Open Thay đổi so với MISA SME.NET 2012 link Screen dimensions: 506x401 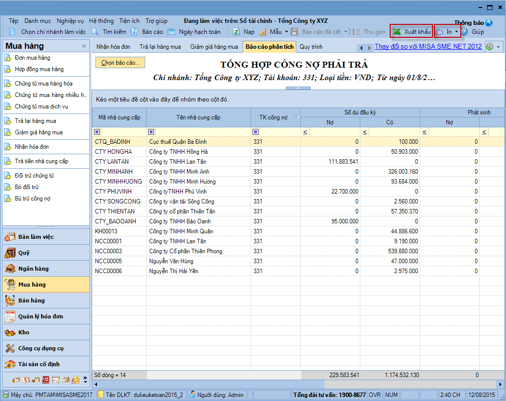(428, 47)
